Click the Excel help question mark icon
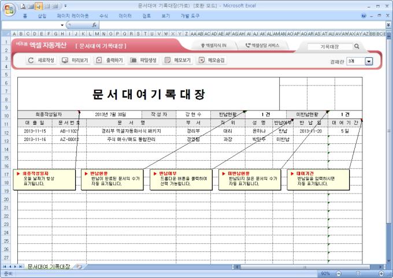The image size is (393, 278). point(364,16)
